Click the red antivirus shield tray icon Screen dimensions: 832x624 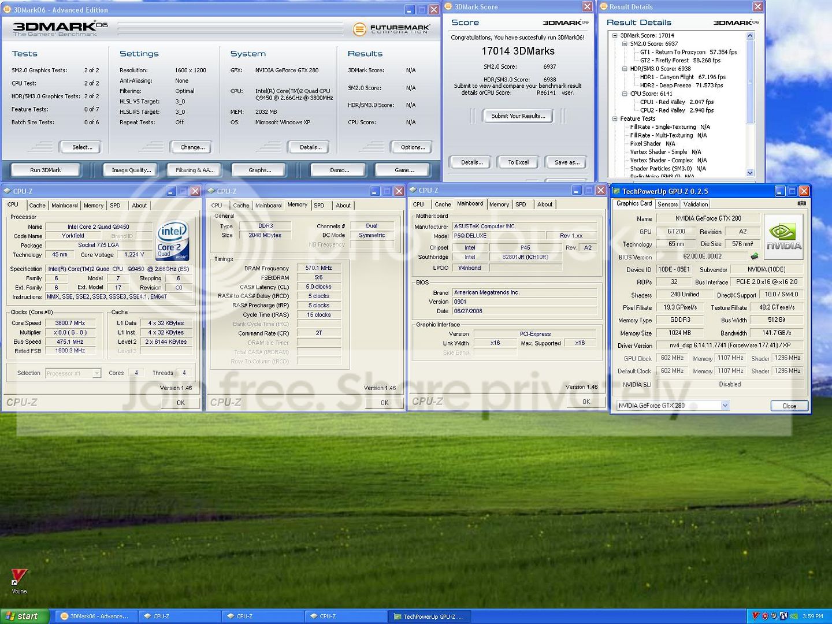click(x=764, y=616)
